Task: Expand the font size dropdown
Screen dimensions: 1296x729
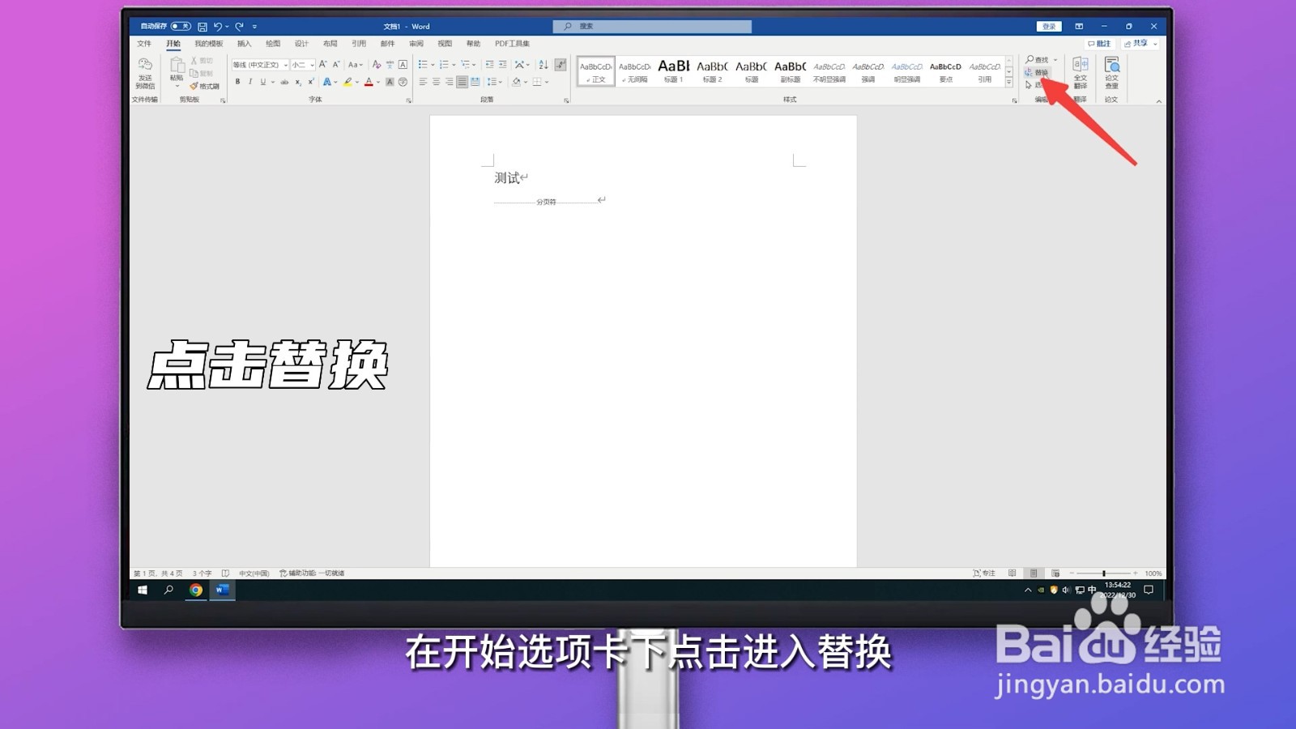Action: (312, 65)
